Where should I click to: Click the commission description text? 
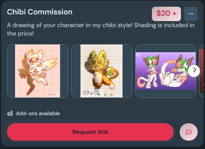point(101,29)
